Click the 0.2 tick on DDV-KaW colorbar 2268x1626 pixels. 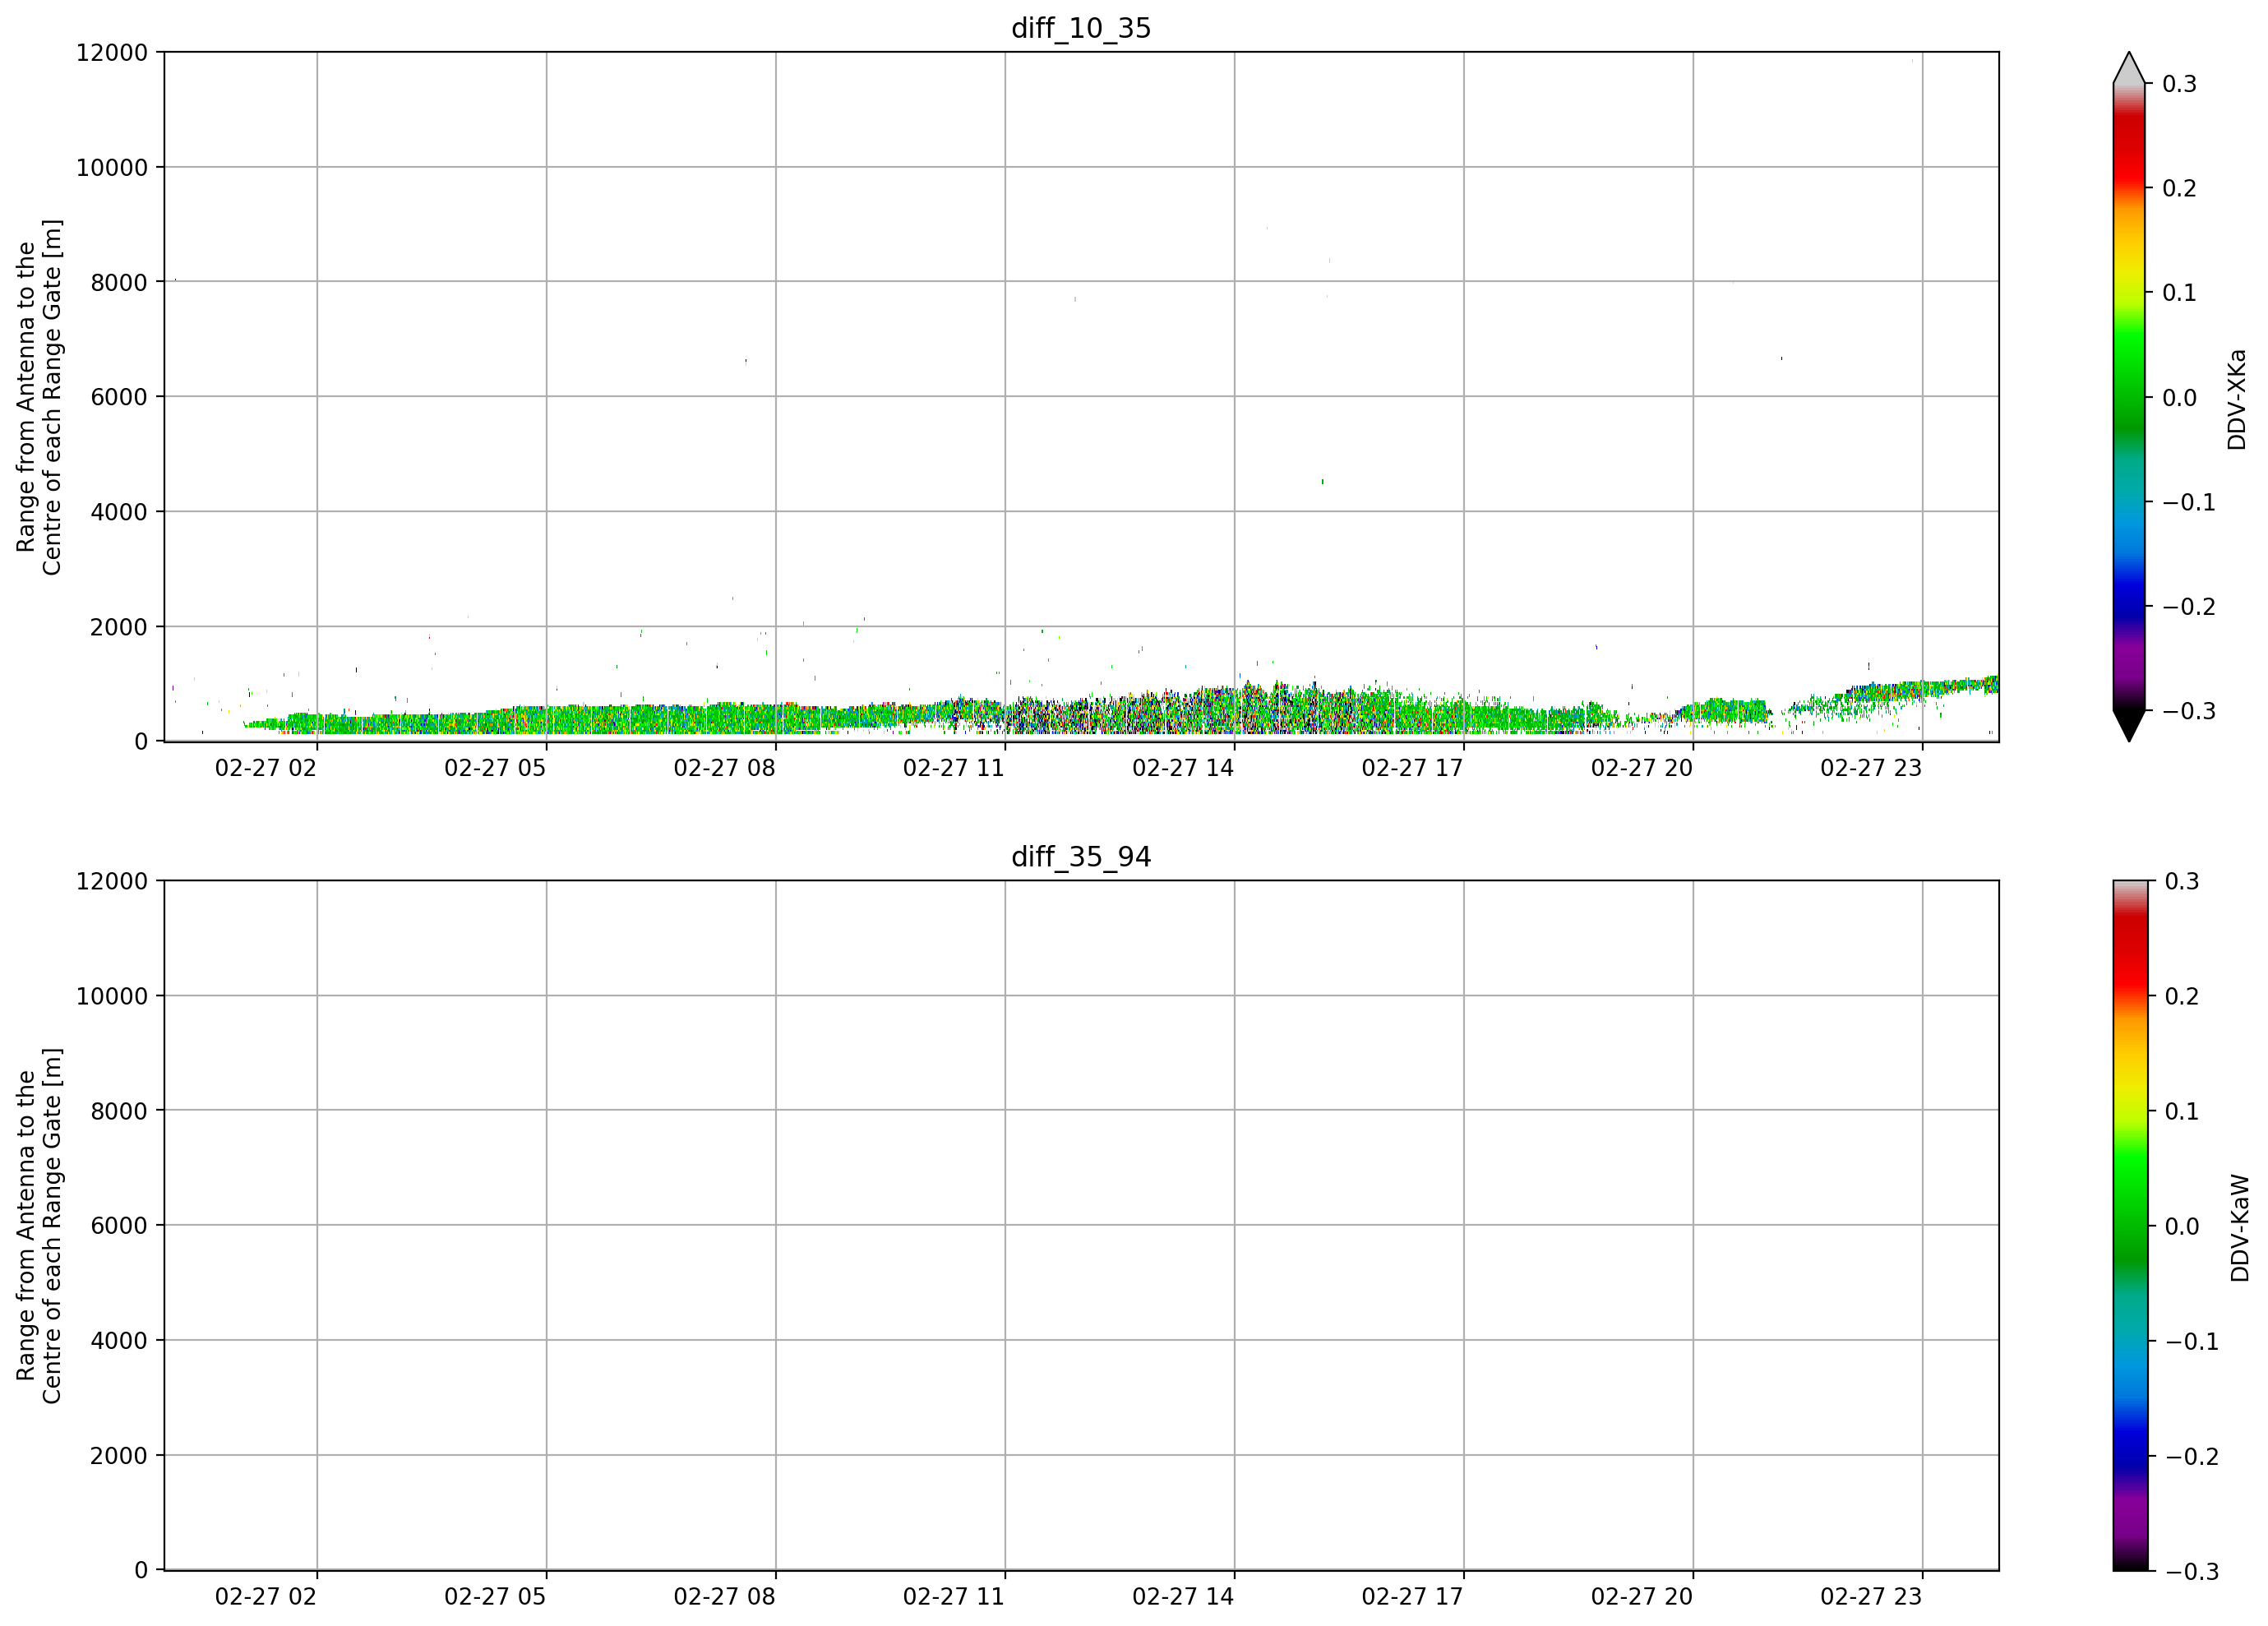point(2182,997)
